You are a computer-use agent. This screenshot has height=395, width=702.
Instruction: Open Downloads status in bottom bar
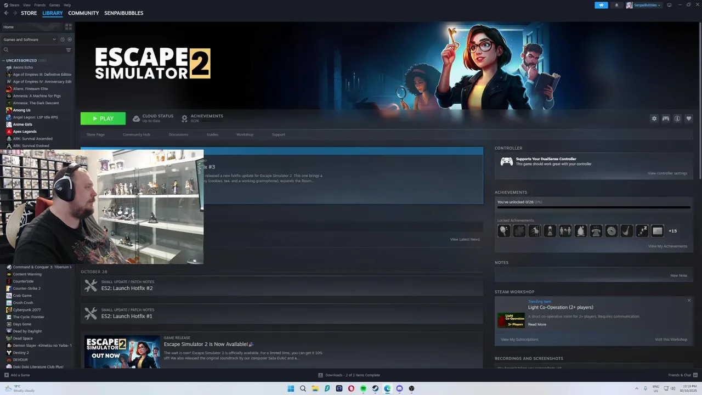pos(349,375)
